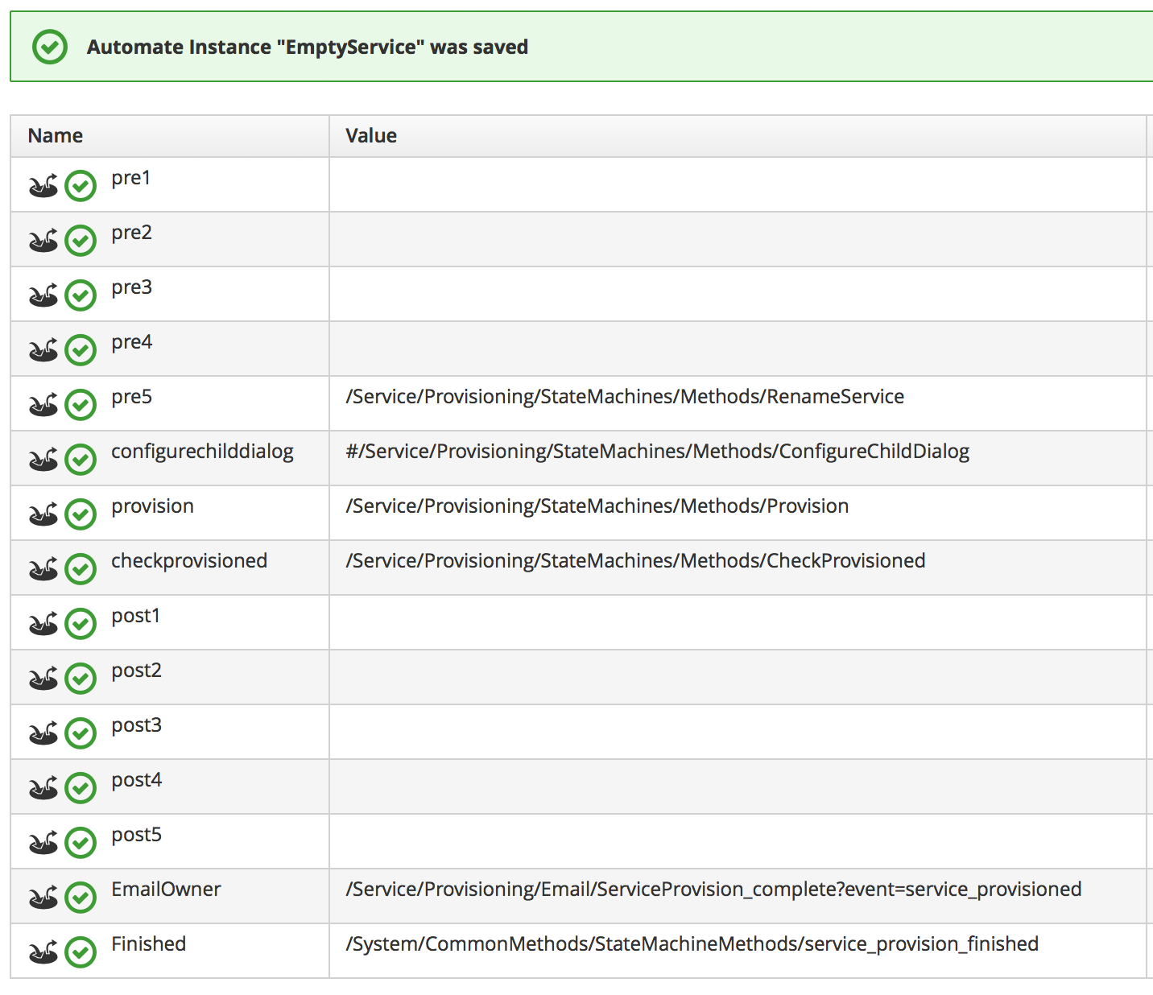
Task: Click the CheckProvisioned method path value
Action: [635, 561]
